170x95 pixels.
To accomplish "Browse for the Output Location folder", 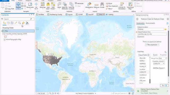I will [x=165, y=29].
